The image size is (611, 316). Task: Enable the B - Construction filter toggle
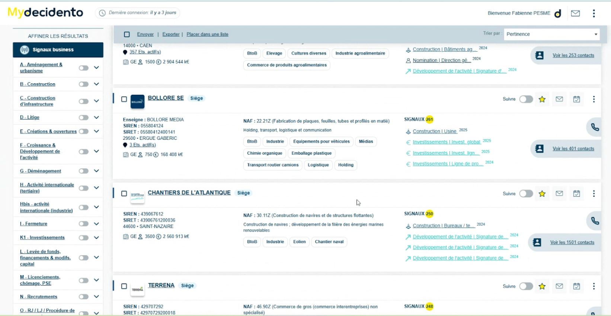tap(84, 84)
